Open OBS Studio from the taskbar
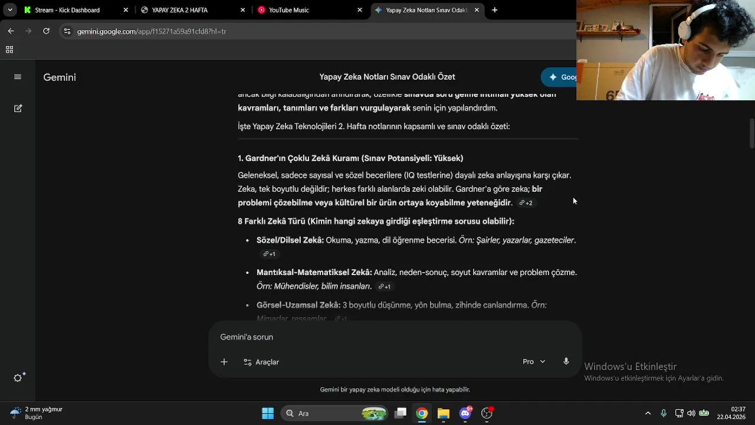 (x=487, y=413)
